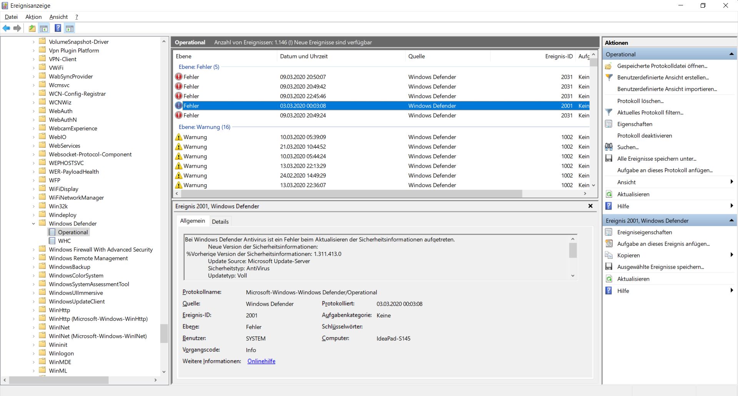Select the Fehler event from 03.03.2020 00:03:08
Screen dimensions: 738x396
pyautogui.click(x=382, y=106)
